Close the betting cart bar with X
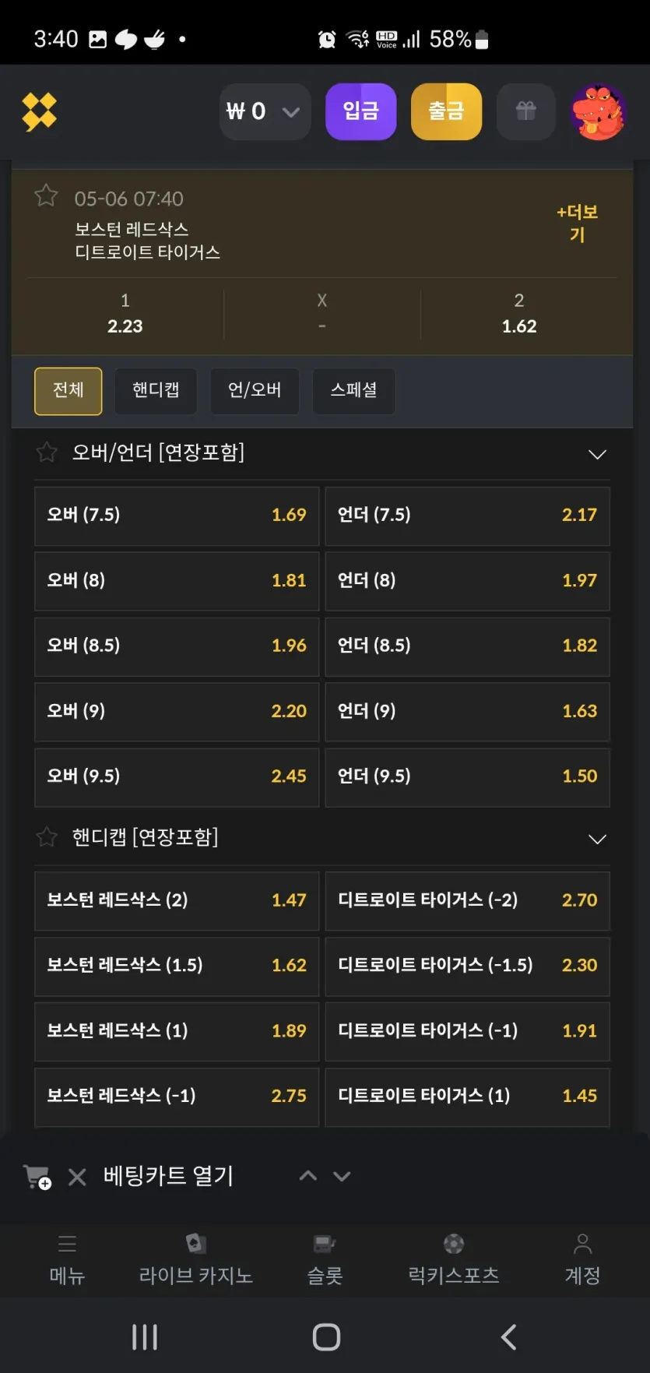Screen dimensions: 650x1373 pyautogui.click(x=77, y=1177)
